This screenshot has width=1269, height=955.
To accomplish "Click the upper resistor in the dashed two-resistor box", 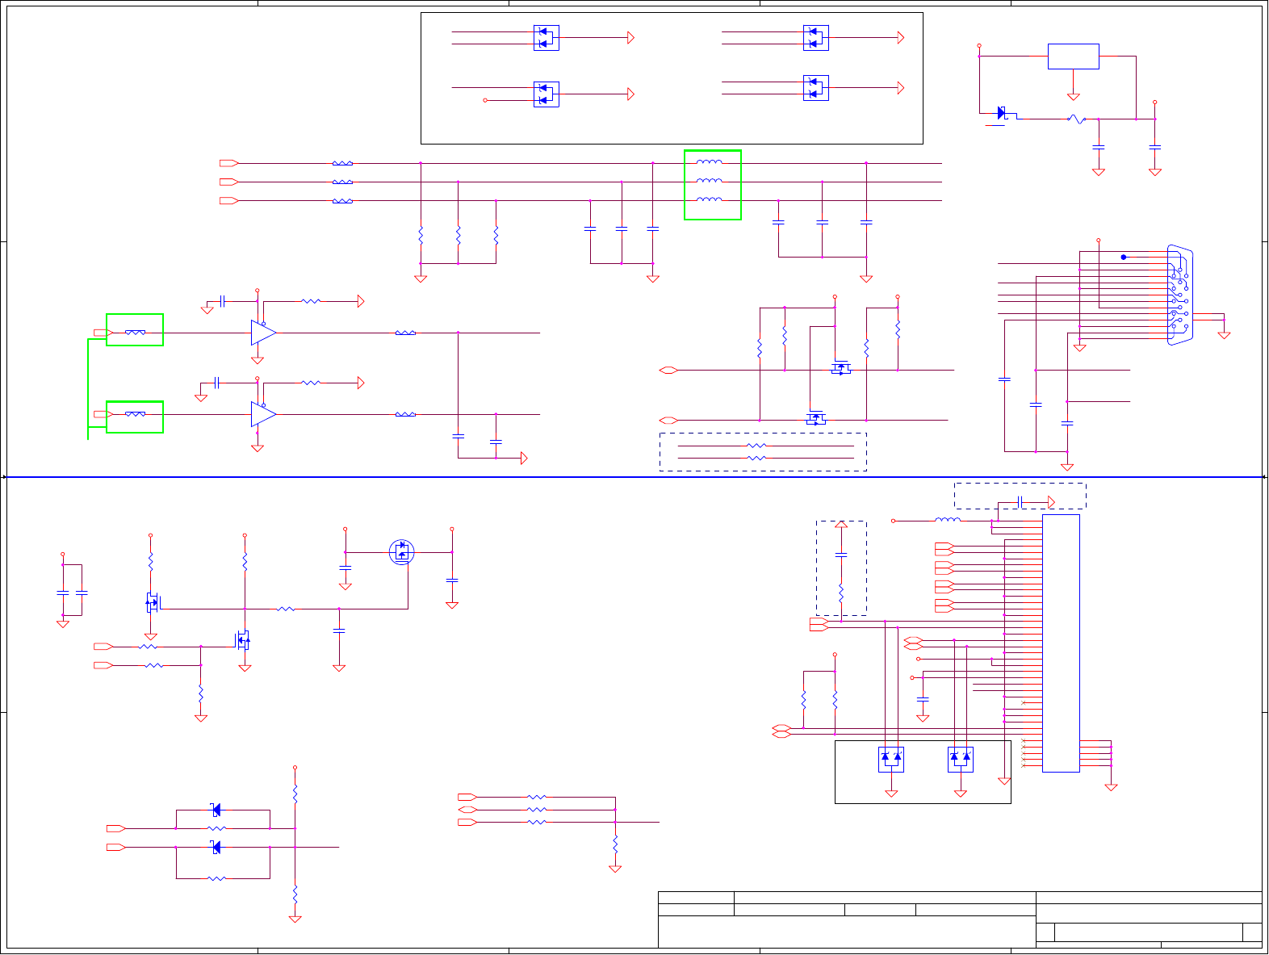I will tap(756, 446).
